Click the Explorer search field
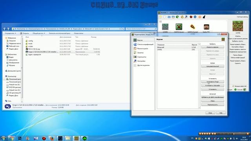The image size is (251, 141). click(141, 29)
